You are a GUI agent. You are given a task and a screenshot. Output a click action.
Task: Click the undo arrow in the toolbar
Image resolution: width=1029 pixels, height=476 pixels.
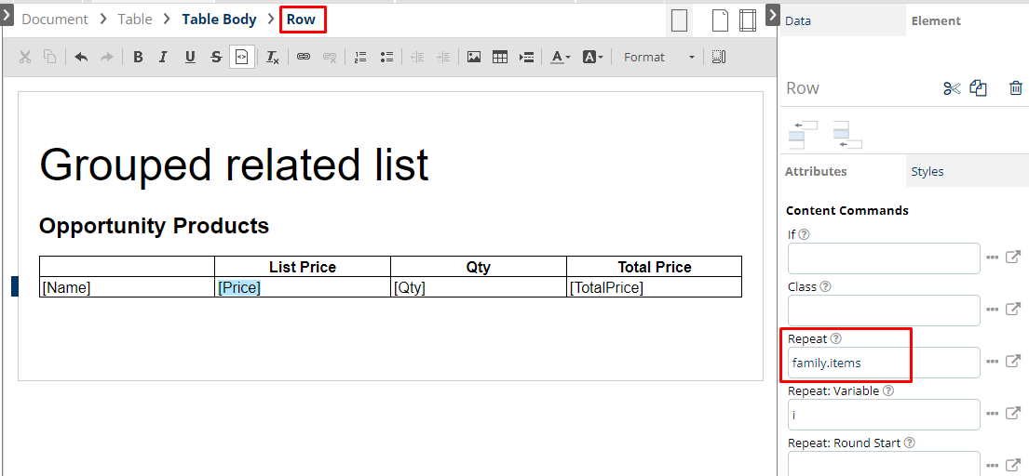pos(81,58)
